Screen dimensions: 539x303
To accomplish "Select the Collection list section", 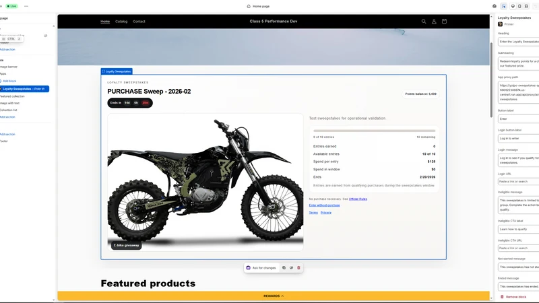I will click(x=8, y=110).
